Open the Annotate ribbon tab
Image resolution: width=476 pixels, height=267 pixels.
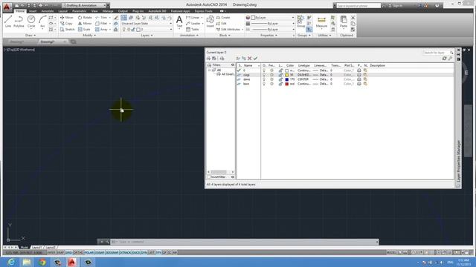[x=48, y=11]
